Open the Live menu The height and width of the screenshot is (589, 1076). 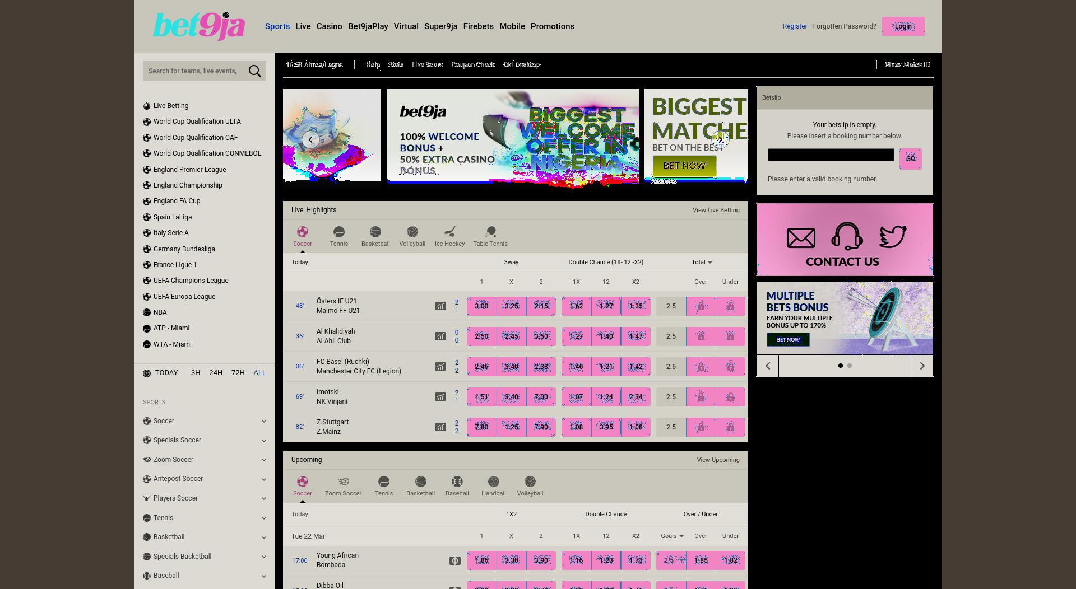tap(303, 26)
